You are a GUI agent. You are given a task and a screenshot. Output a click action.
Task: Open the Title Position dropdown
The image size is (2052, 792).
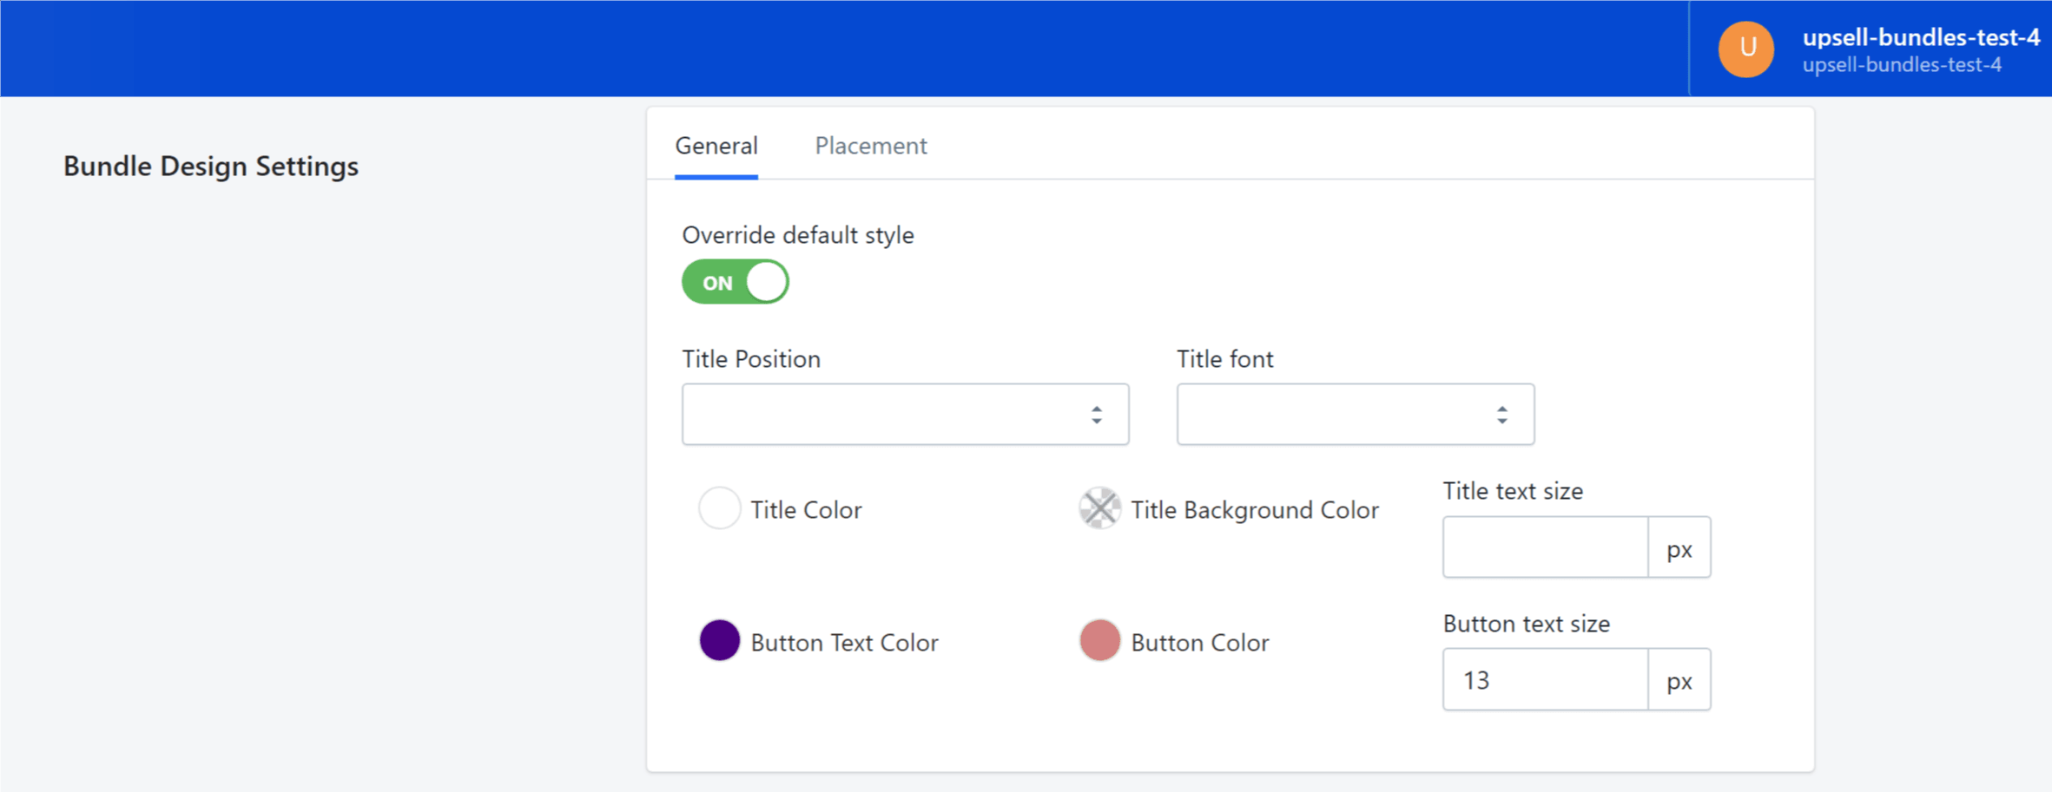(x=904, y=415)
